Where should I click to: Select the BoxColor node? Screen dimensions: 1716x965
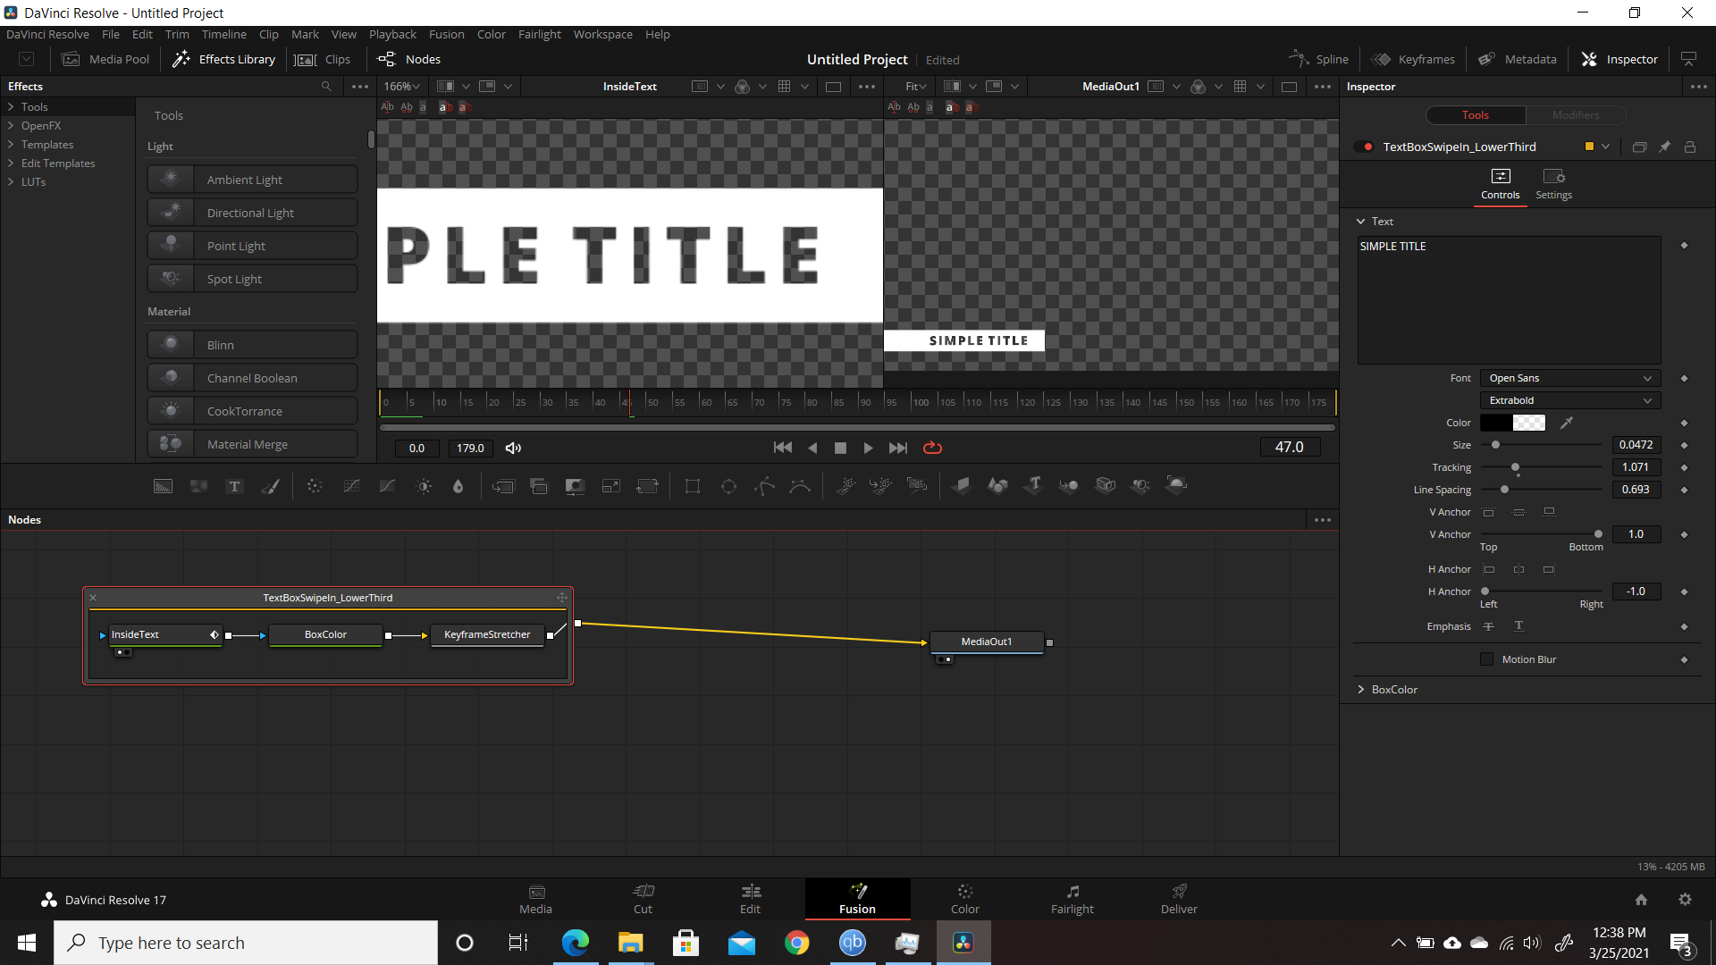pos(325,634)
